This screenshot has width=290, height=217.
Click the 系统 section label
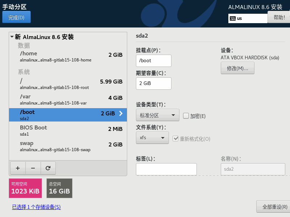click(x=24, y=72)
